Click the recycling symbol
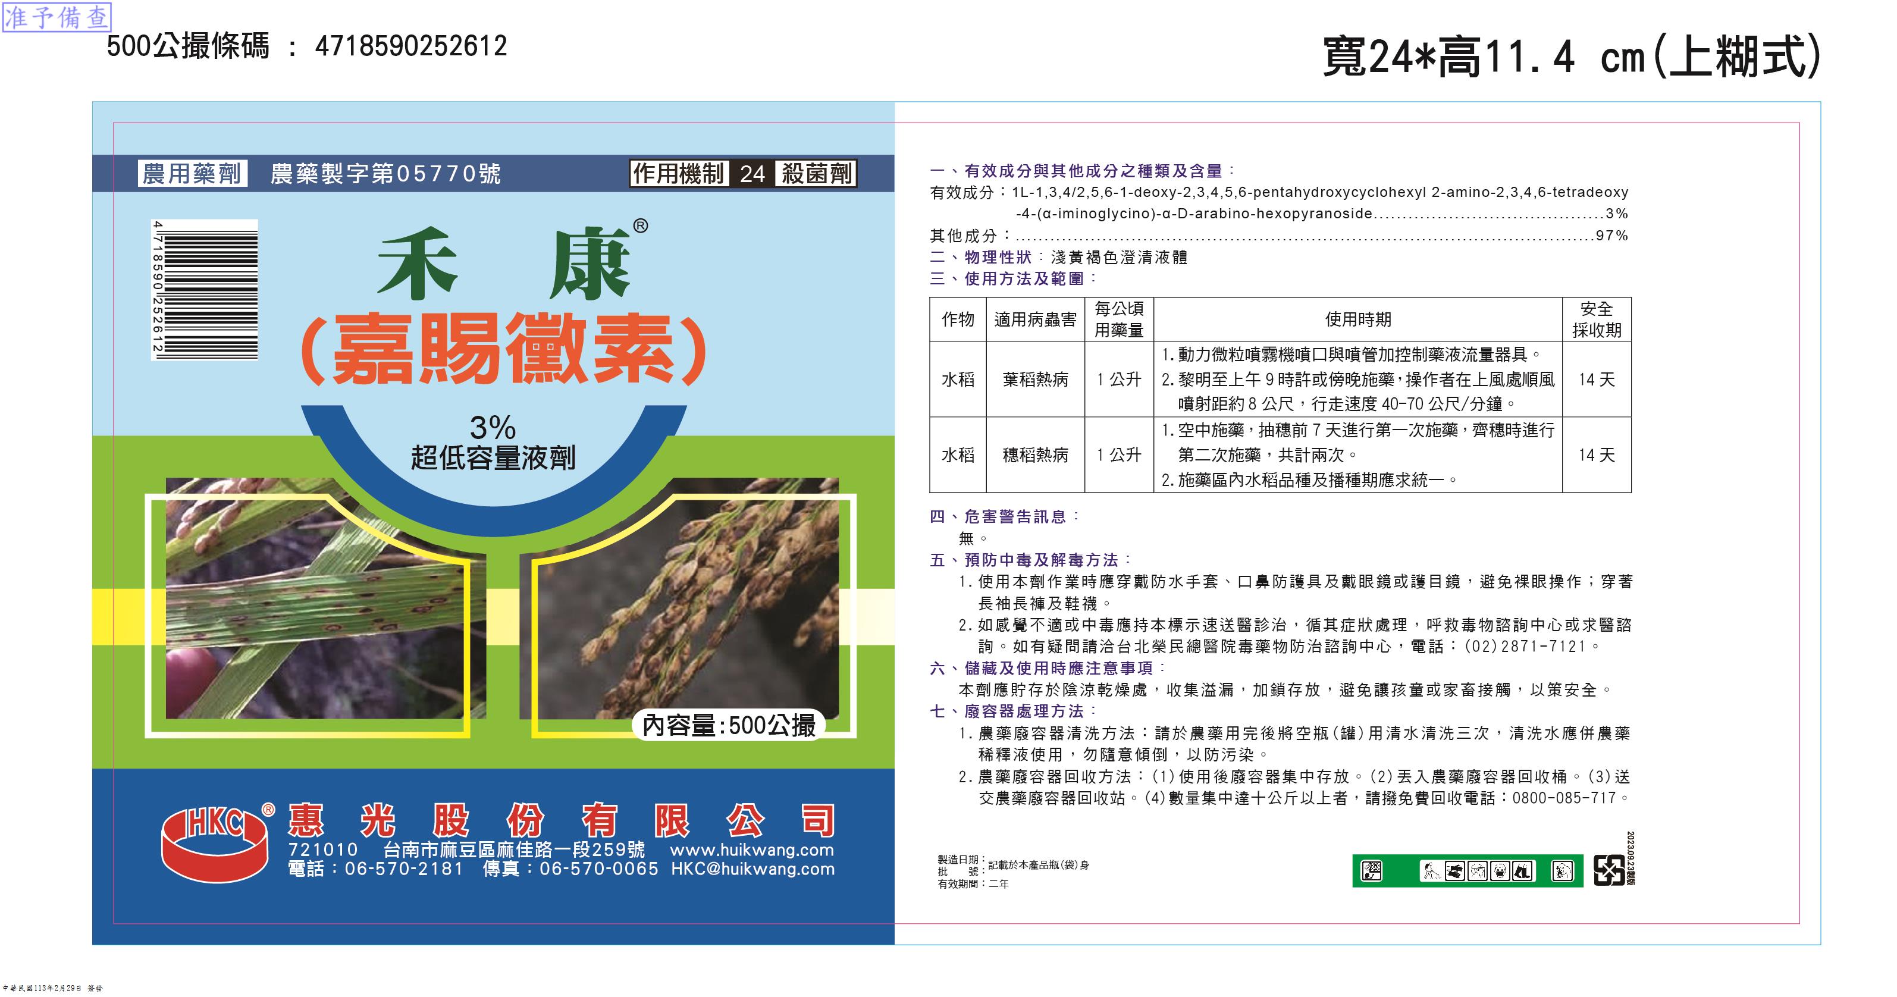Screen dimensions: 1897x997 point(1609,871)
